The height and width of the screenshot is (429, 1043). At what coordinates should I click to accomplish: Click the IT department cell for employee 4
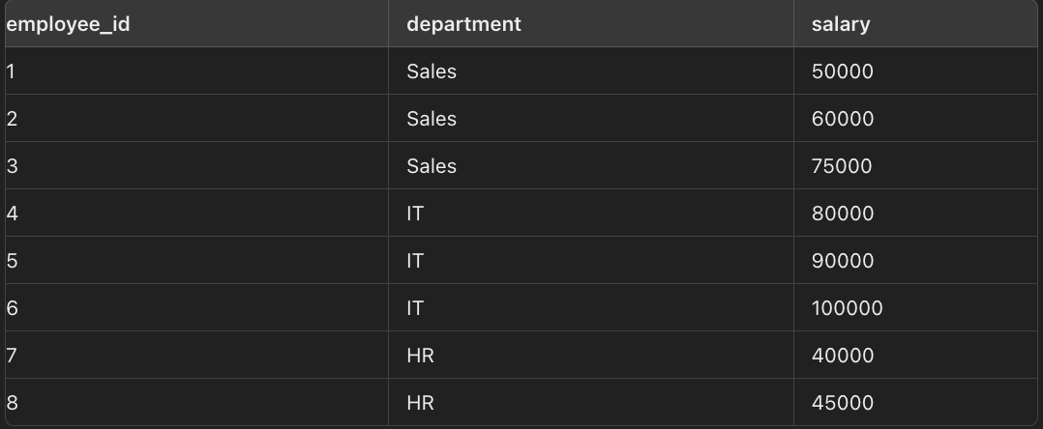415,214
